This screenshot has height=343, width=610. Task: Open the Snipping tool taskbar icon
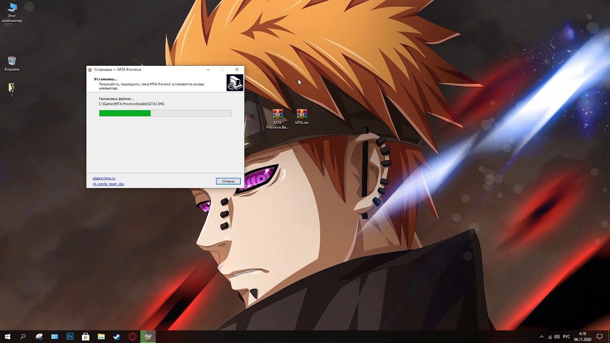[39, 337]
